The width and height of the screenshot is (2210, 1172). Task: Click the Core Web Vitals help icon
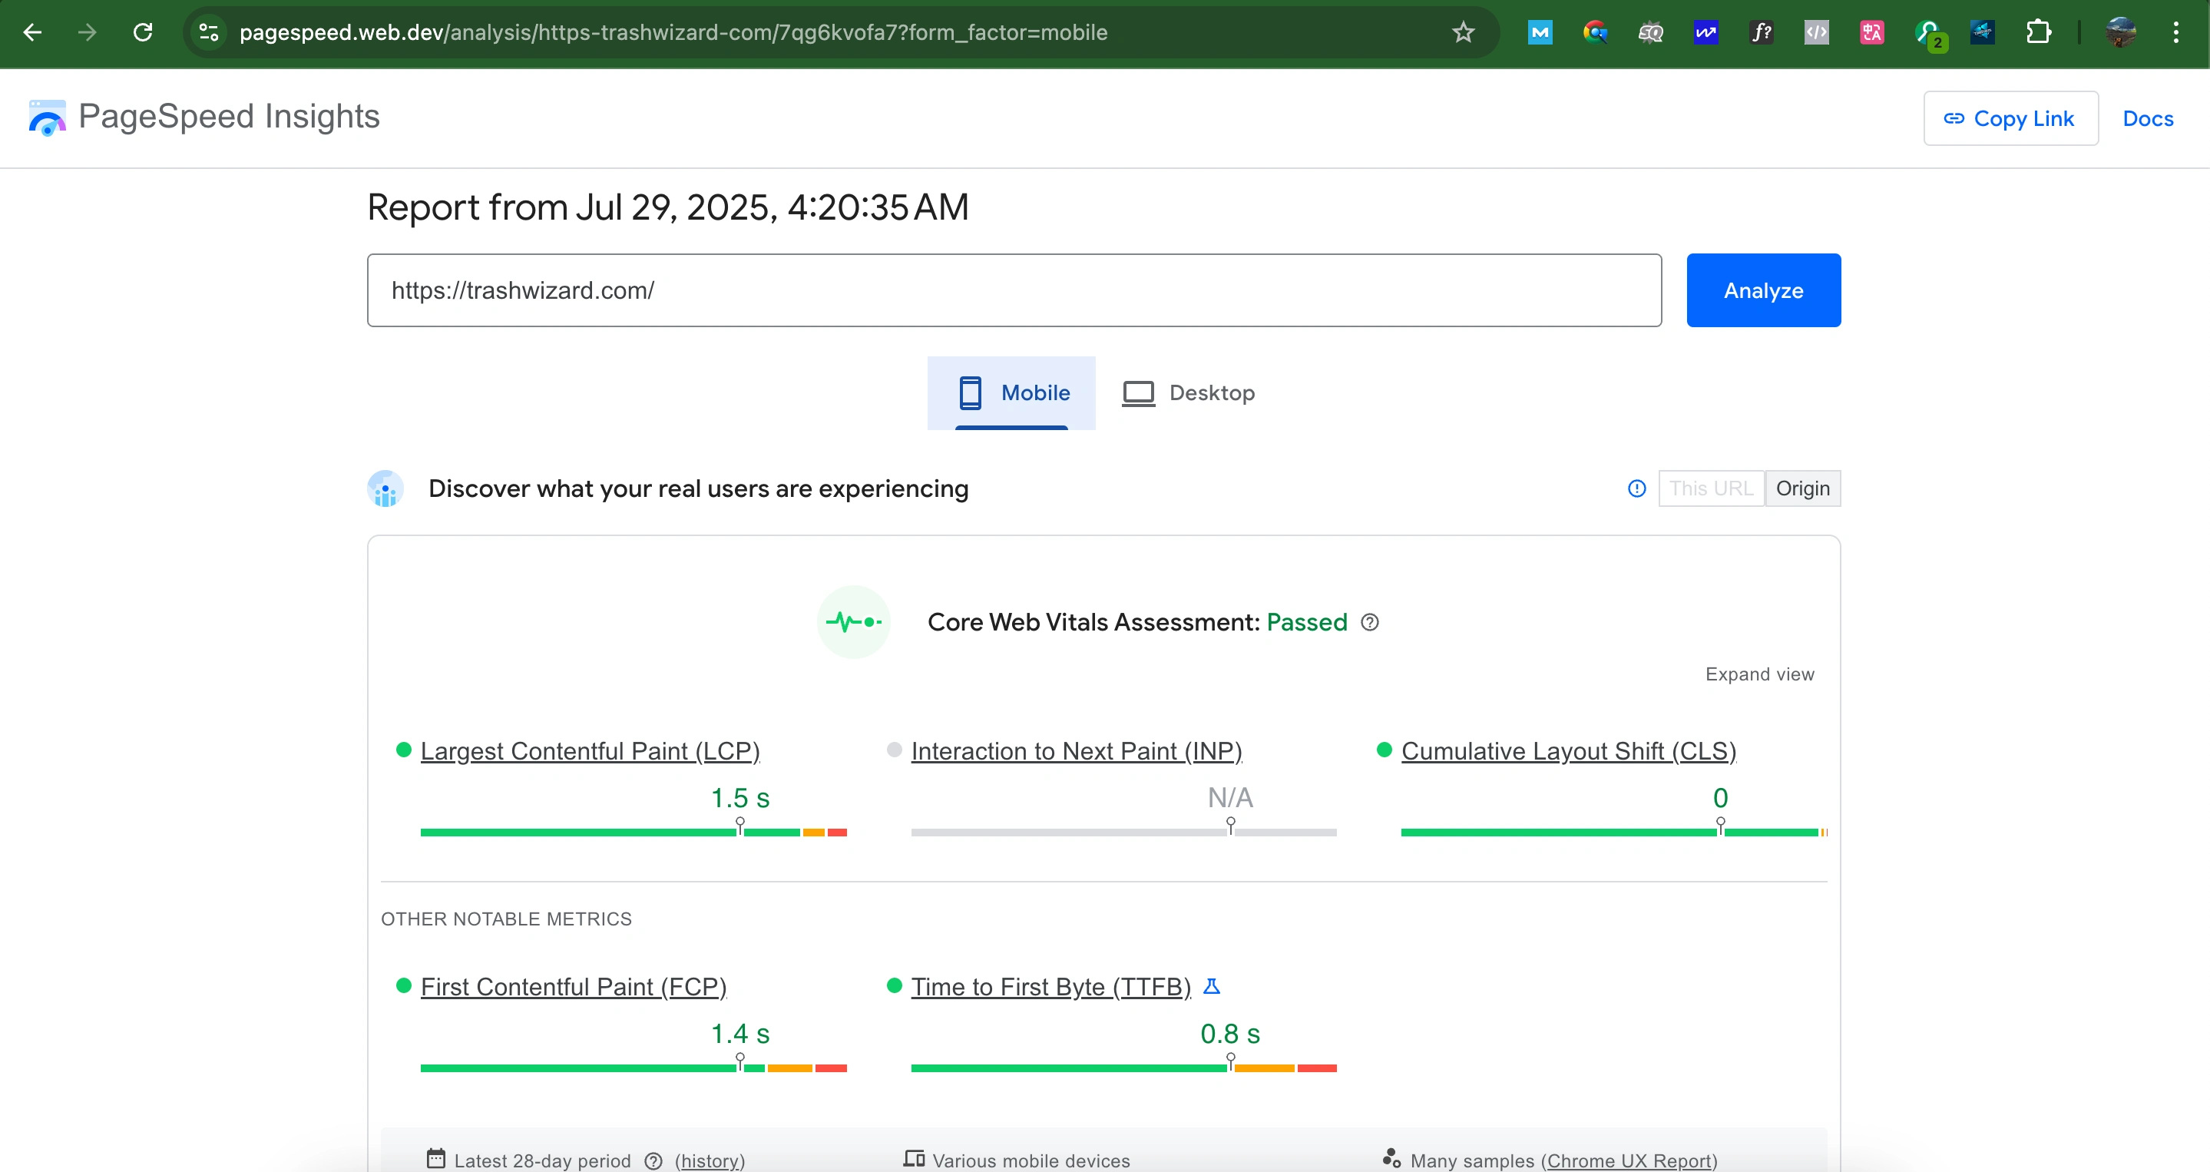(x=1370, y=622)
